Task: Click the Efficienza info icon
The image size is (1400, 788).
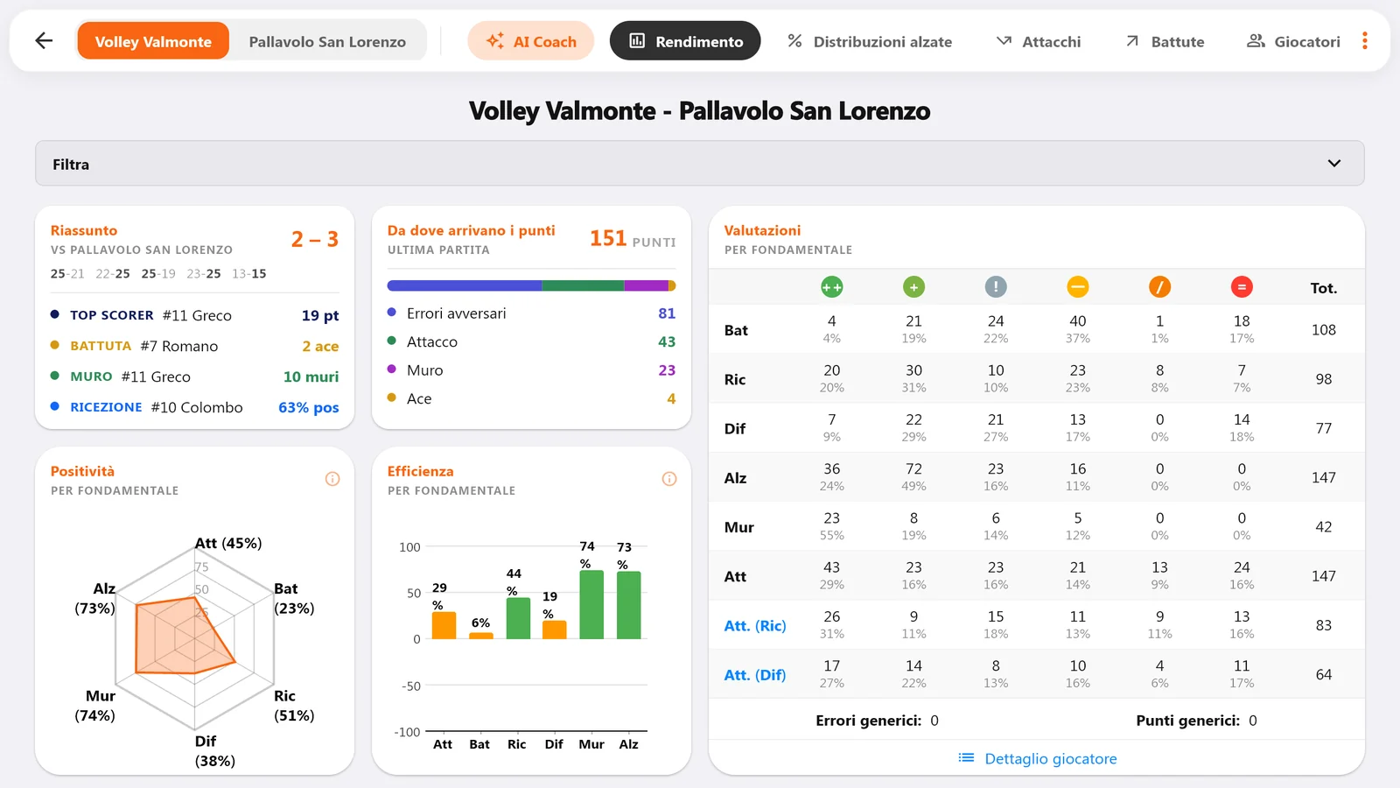Action: point(669,479)
